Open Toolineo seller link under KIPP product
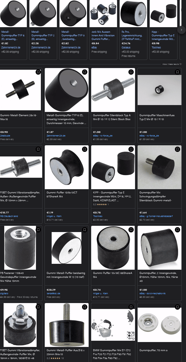The width and height of the screenshot is (186, 362). [98, 216]
